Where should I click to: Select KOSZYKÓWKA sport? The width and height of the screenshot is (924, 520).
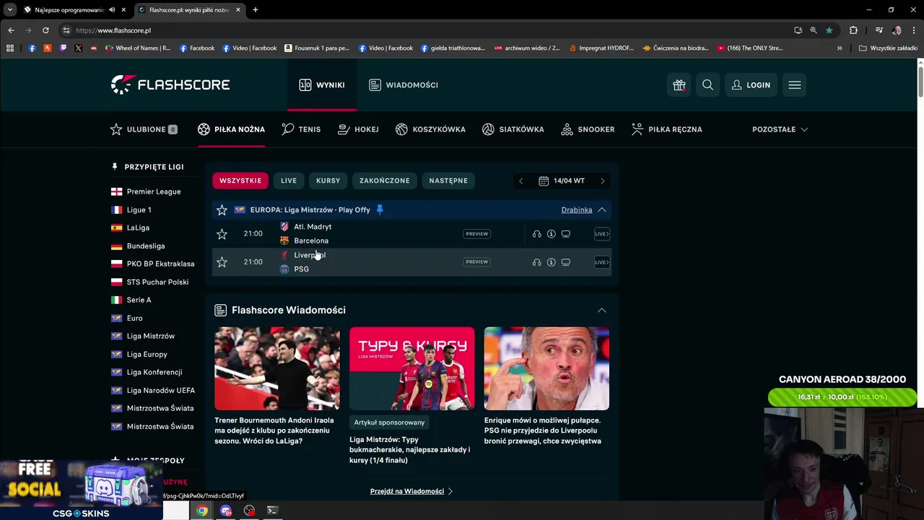(430, 129)
